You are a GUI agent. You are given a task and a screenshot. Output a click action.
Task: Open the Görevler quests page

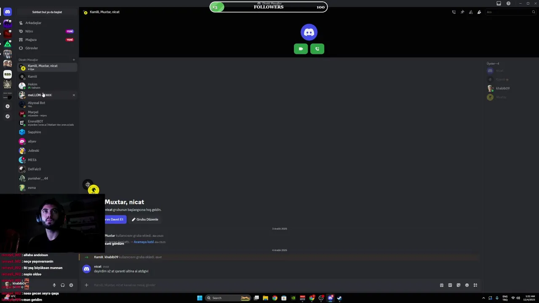[x=46, y=48]
